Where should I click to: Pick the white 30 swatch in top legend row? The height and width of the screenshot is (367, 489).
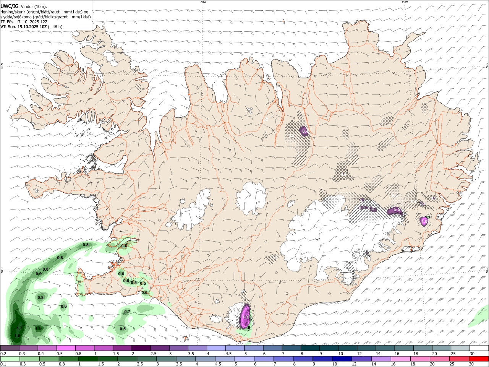pos(479,348)
